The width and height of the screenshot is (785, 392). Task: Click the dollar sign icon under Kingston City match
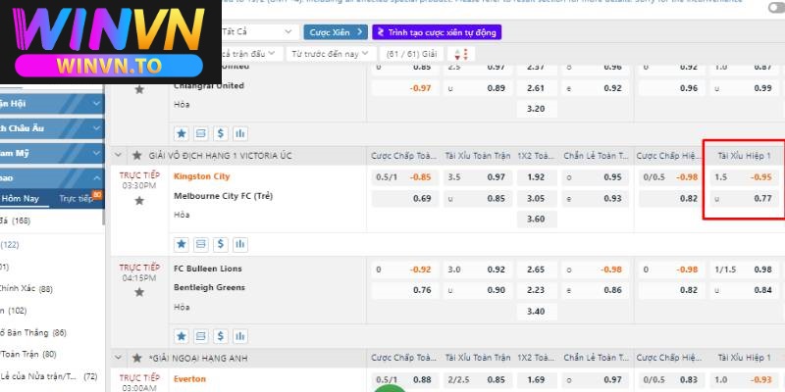point(221,243)
